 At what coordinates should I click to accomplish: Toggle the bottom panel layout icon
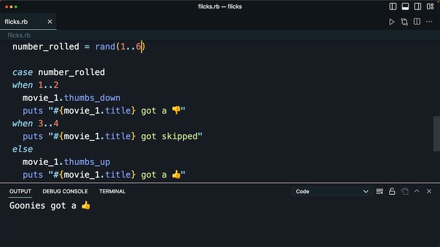coord(405,6)
